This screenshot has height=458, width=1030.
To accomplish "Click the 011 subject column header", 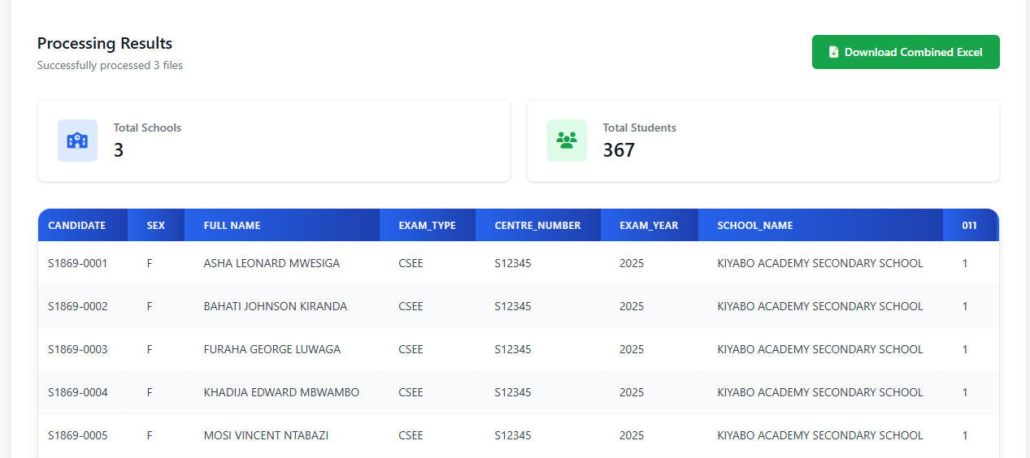I will [969, 226].
